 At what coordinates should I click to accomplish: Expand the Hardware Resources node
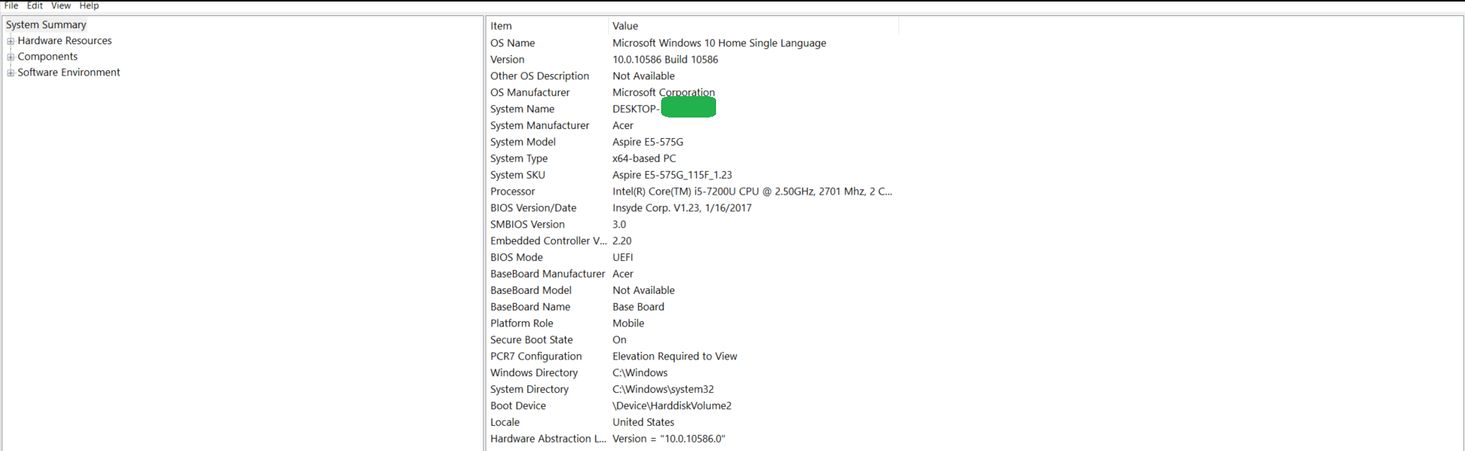click(11, 41)
